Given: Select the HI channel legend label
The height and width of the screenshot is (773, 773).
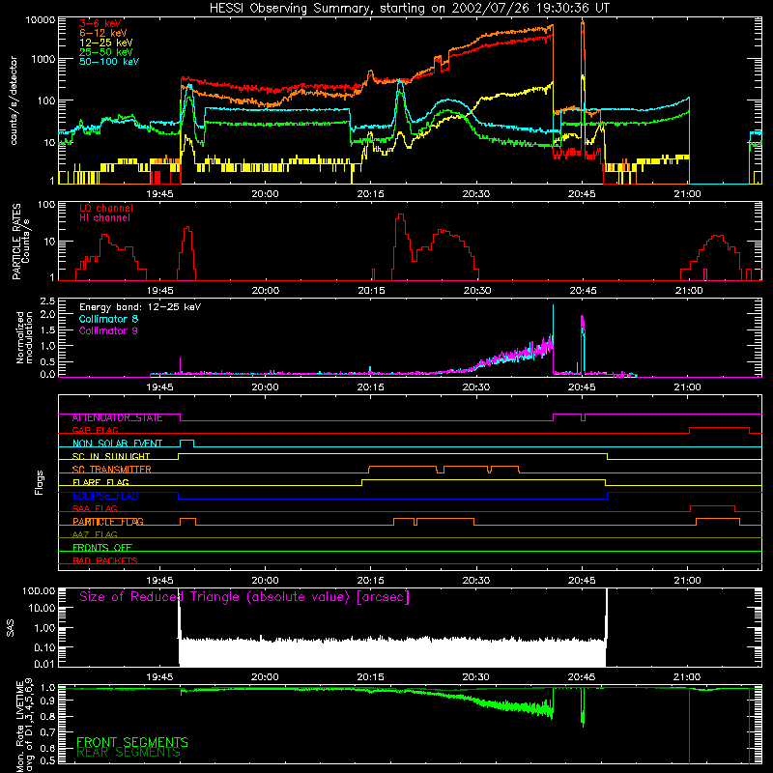Looking at the screenshot, I should (x=104, y=218).
